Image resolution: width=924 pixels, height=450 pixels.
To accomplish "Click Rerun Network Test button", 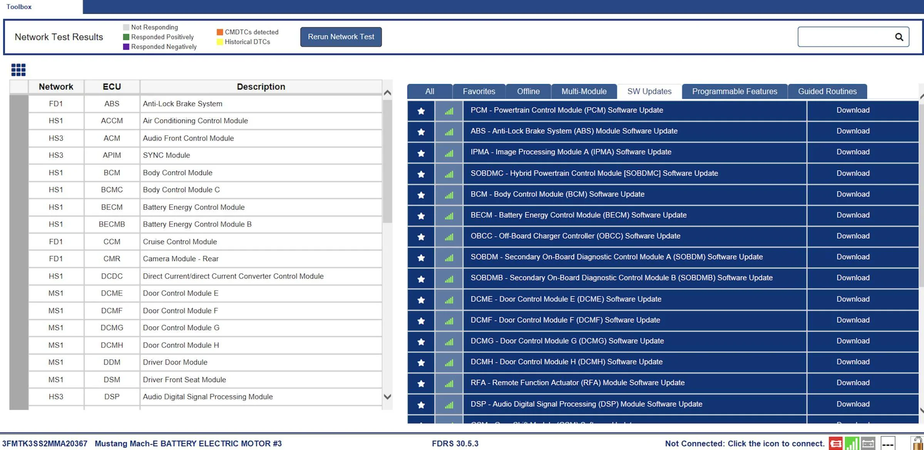I will (x=341, y=37).
